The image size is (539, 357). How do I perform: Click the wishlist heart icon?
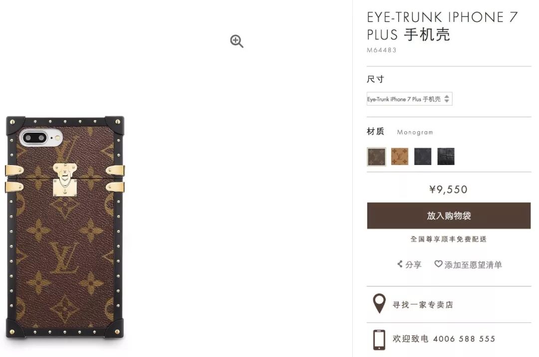click(438, 264)
